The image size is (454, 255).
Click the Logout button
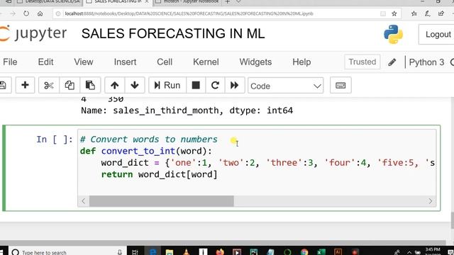click(438, 35)
